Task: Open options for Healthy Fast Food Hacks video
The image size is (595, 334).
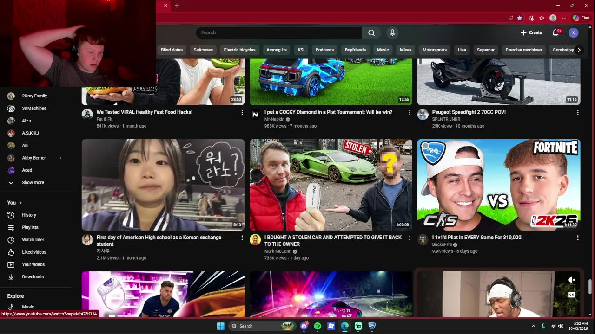Action: point(242,113)
